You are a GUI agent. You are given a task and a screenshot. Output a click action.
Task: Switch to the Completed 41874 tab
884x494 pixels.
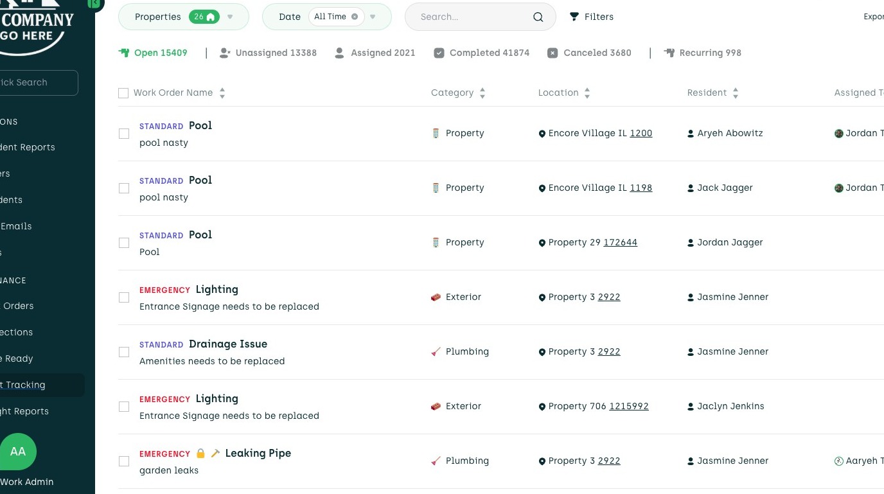pyautogui.click(x=482, y=53)
